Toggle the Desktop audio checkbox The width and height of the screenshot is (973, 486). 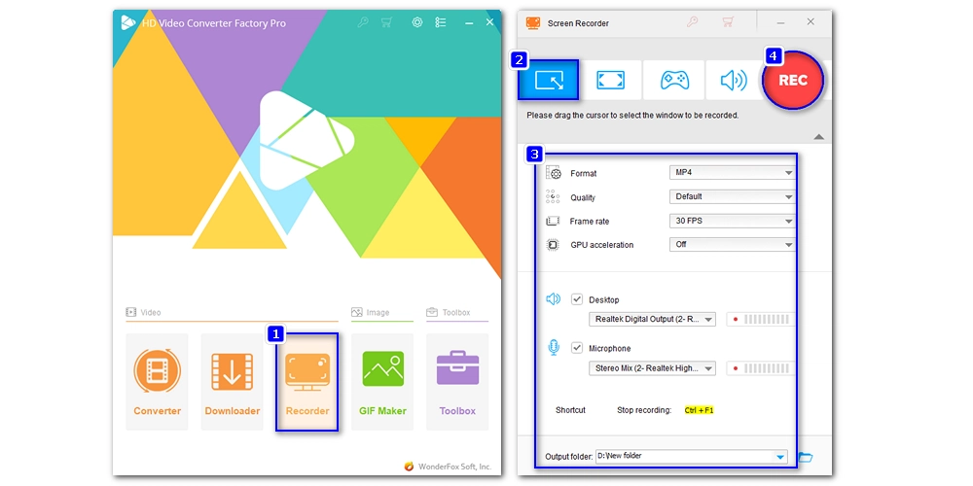tap(577, 299)
